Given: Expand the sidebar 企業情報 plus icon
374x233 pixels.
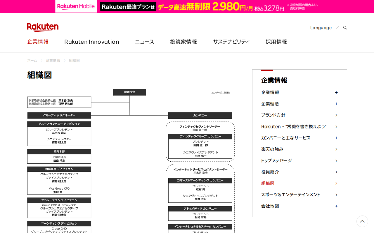Looking at the screenshot, I should (x=336, y=93).
